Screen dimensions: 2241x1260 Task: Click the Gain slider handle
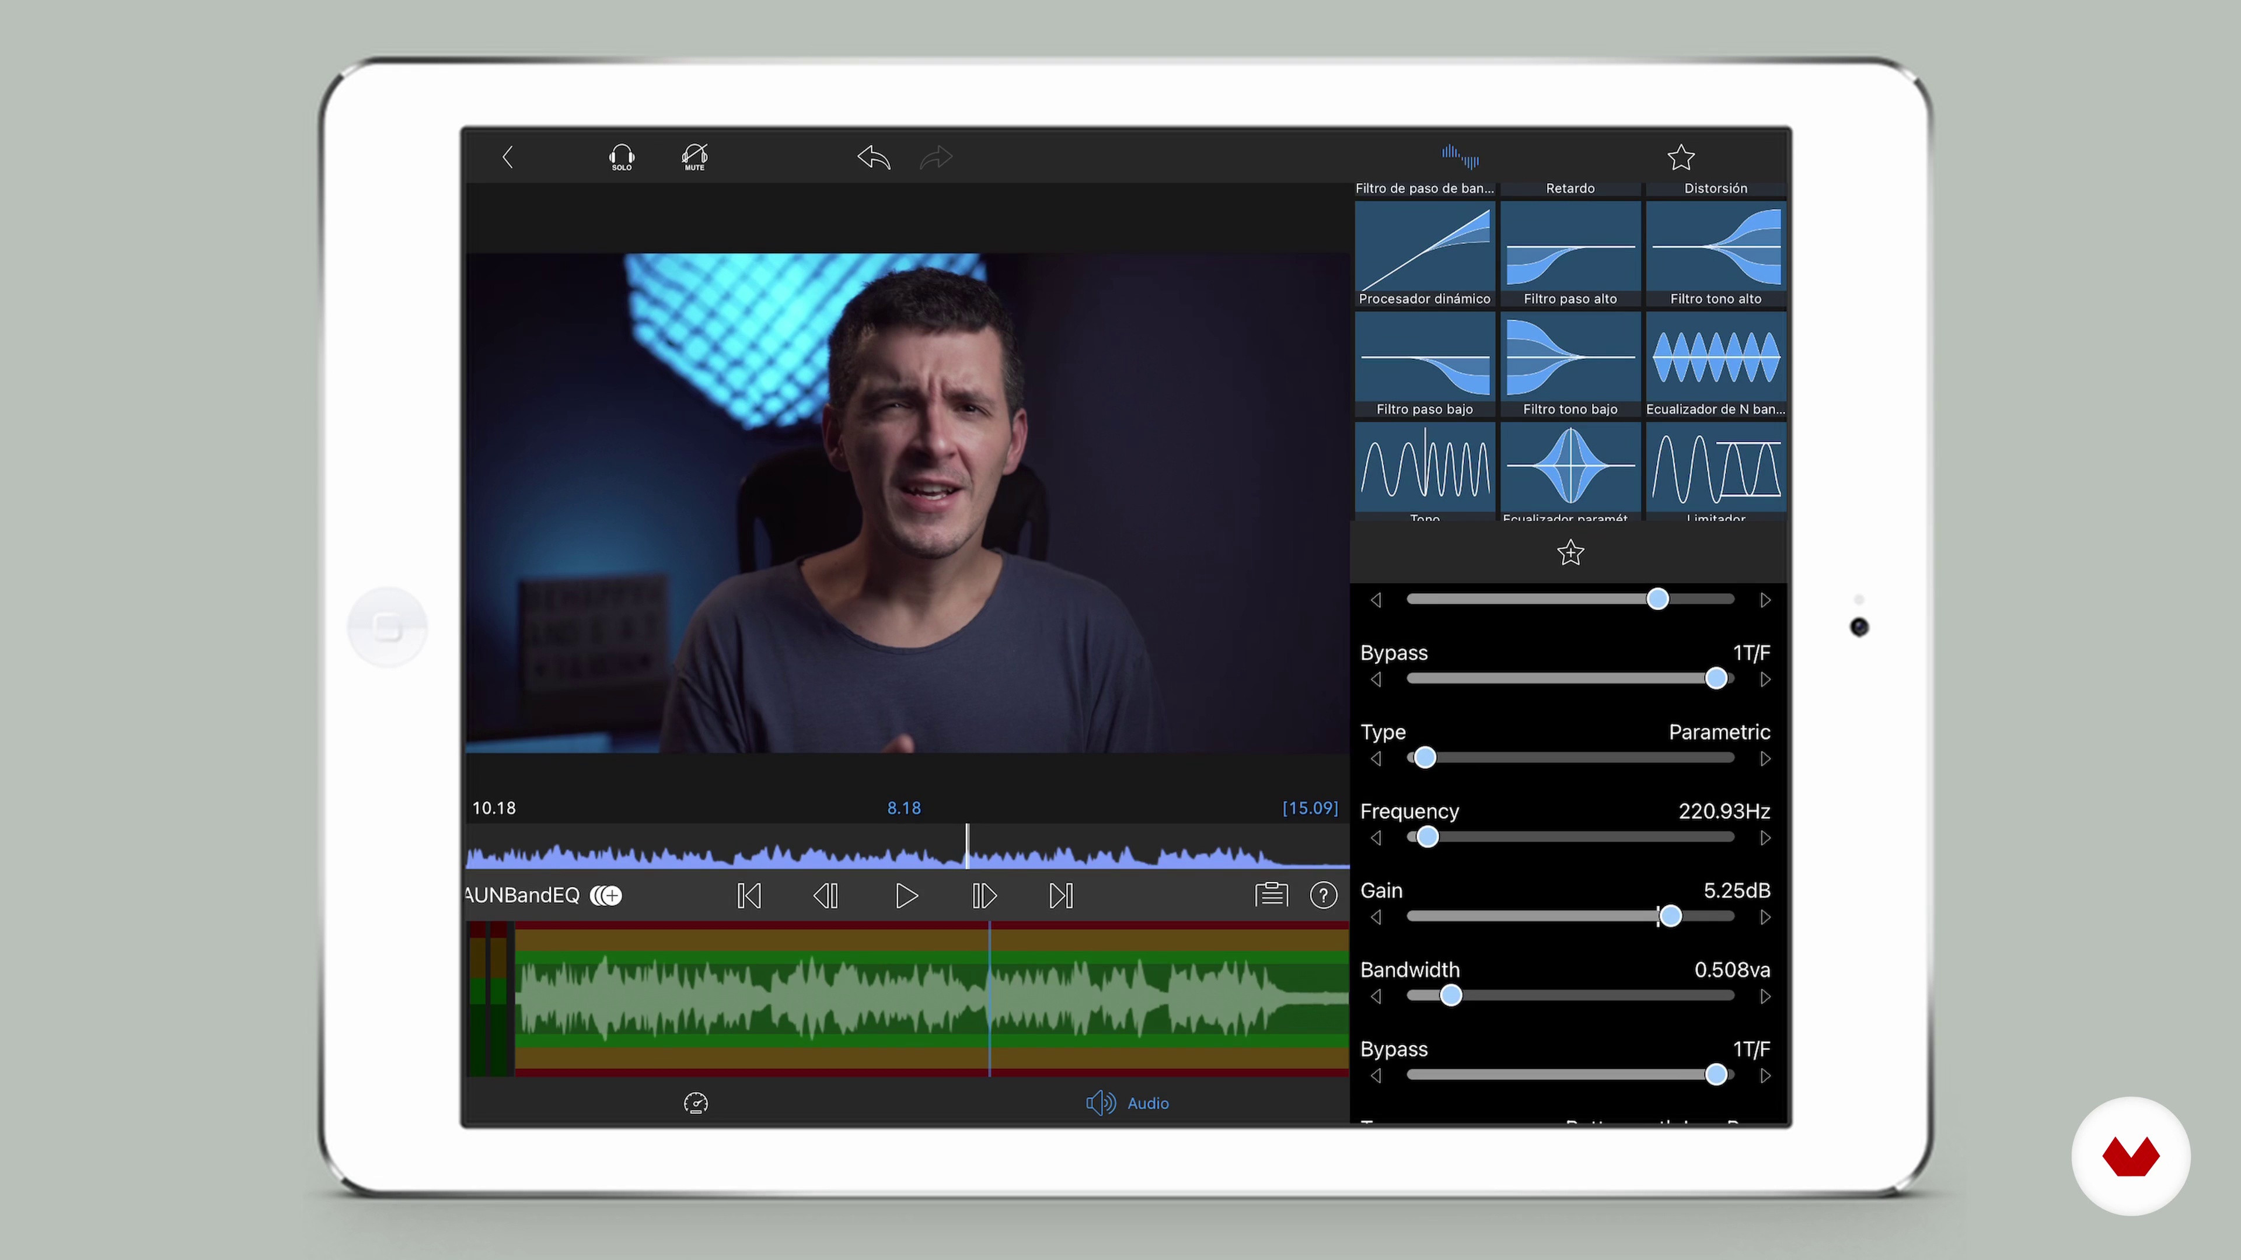point(1670,916)
